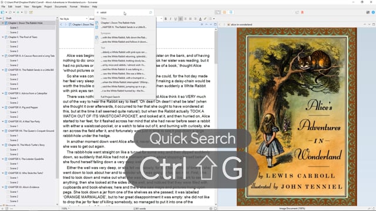Click into the Quick Search field containing 'rabbit'
This screenshot has width=376, height=211.
coord(124,12)
